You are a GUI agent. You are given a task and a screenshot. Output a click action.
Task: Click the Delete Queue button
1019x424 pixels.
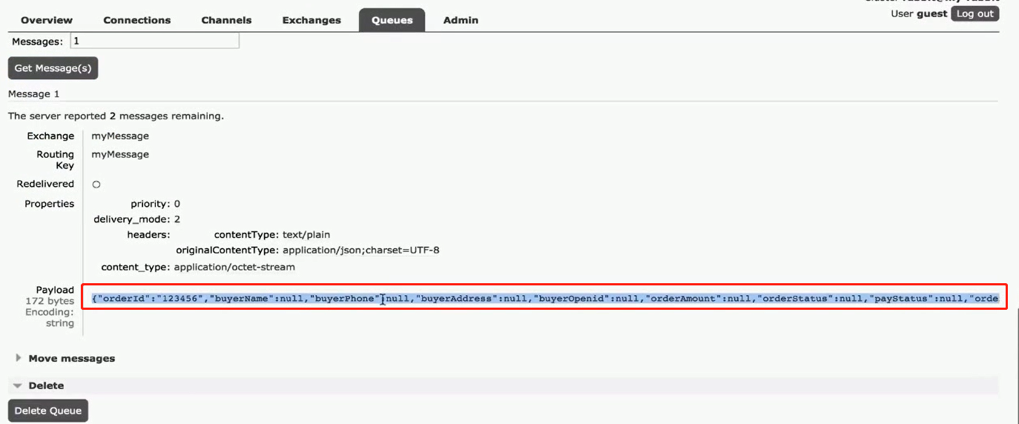49,411
